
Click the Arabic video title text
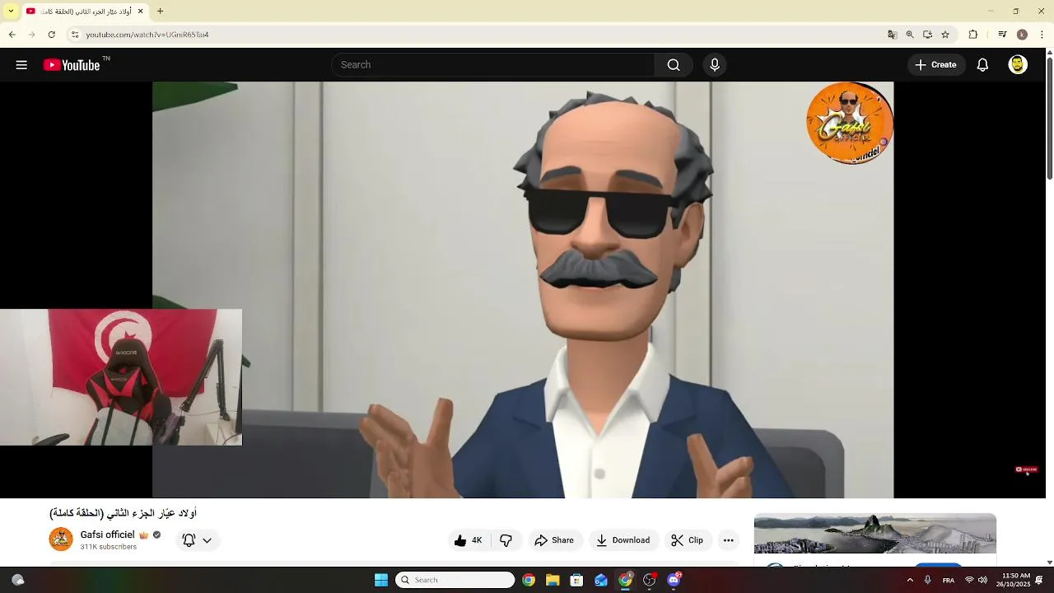pyautogui.click(x=124, y=513)
